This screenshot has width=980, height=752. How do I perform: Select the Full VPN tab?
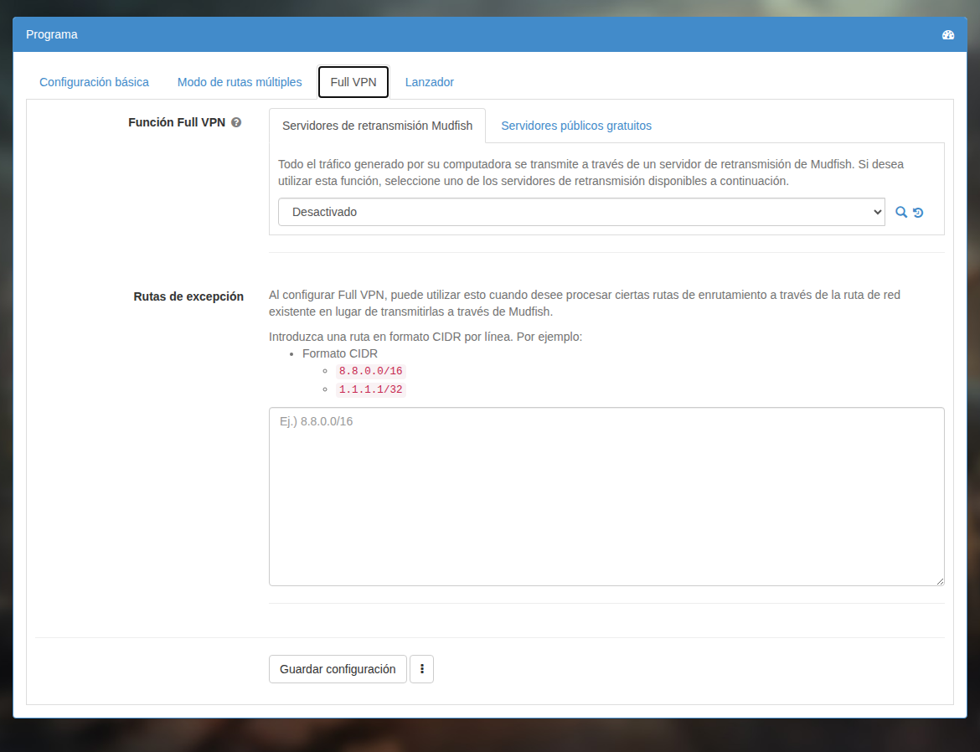[353, 82]
